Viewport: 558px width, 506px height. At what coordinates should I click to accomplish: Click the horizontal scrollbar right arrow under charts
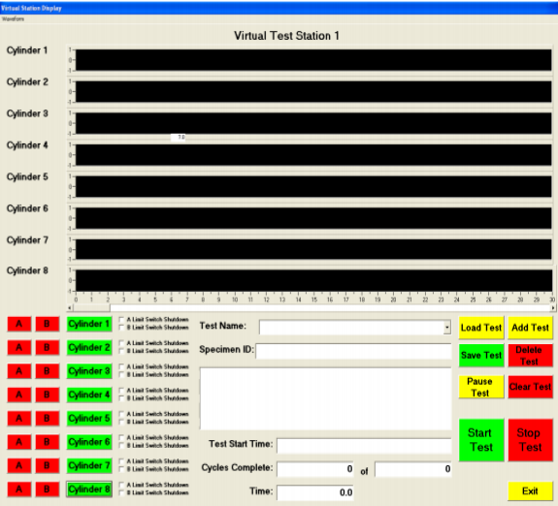(553, 308)
